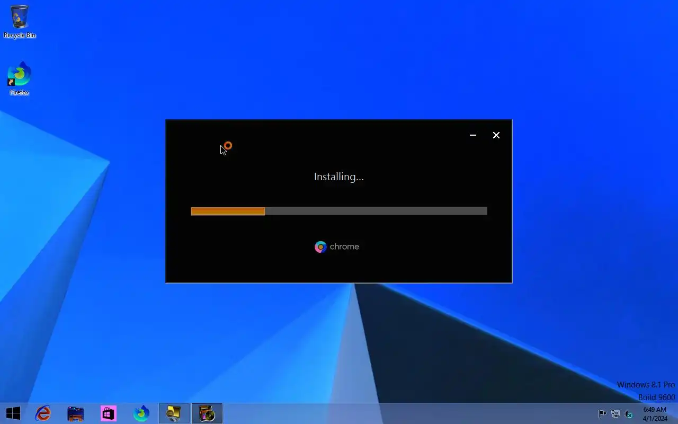Close the Chrome installer window
The height and width of the screenshot is (424, 678).
(x=496, y=135)
